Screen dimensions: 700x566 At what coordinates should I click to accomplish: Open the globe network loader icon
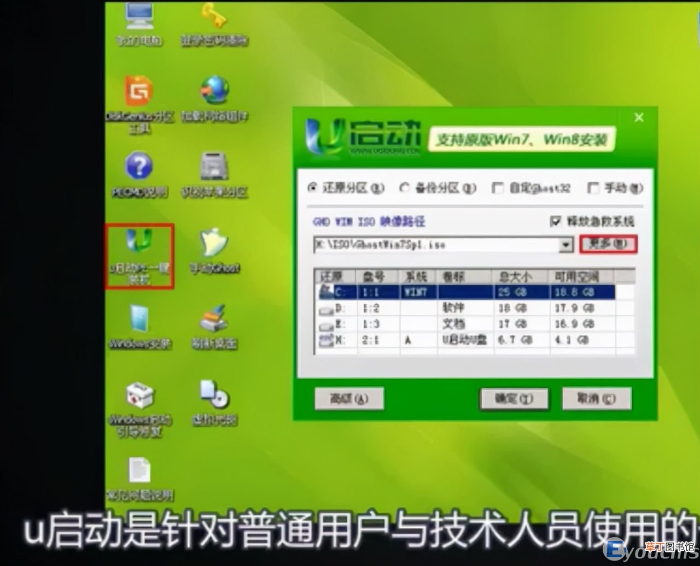[x=214, y=98]
